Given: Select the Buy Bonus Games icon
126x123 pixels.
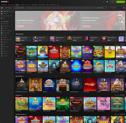Looking at the screenshot, I should [2, 31].
